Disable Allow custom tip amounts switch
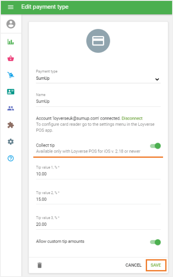This screenshot has width=173, height=277. 155,242
